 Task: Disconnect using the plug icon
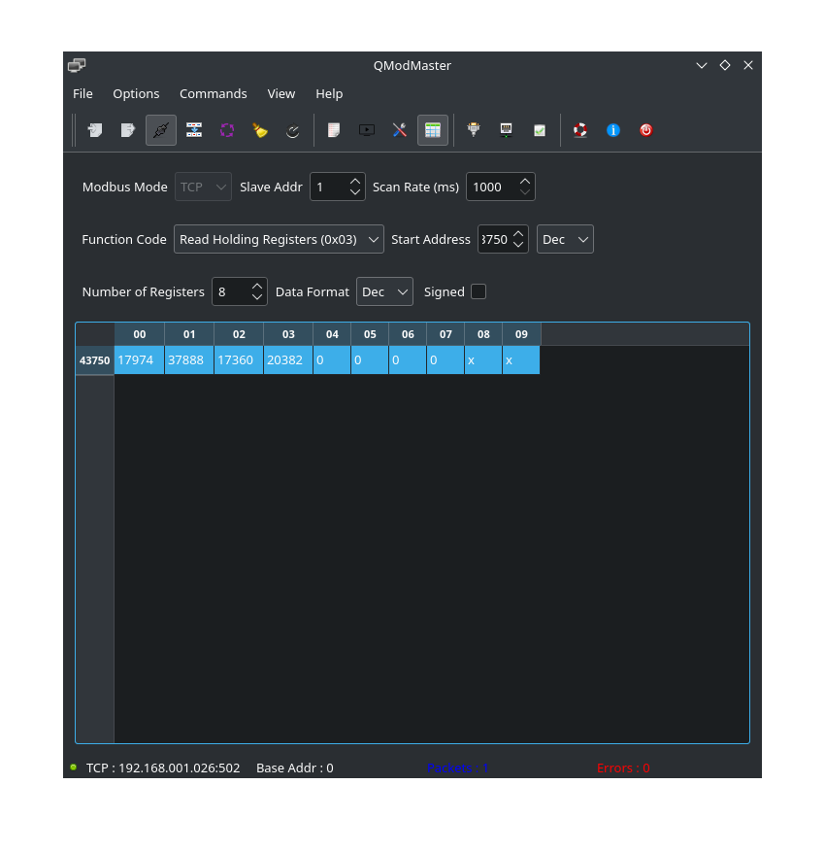click(160, 129)
